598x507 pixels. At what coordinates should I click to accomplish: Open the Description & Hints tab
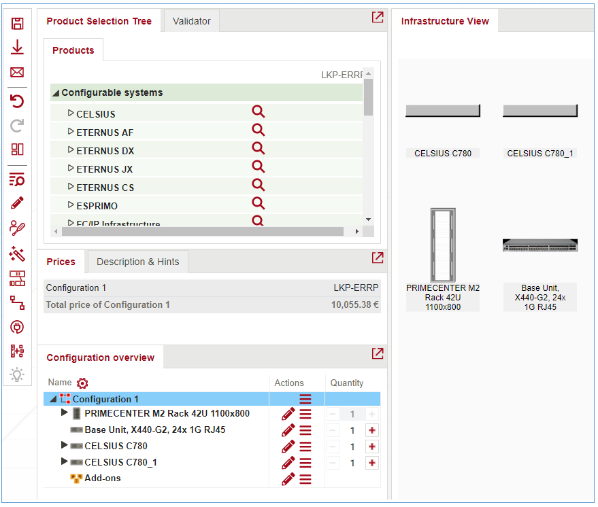pyautogui.click(x=137, y=262)
